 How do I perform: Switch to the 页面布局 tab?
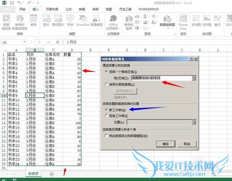pyautogui.click(x=52, y=9)
